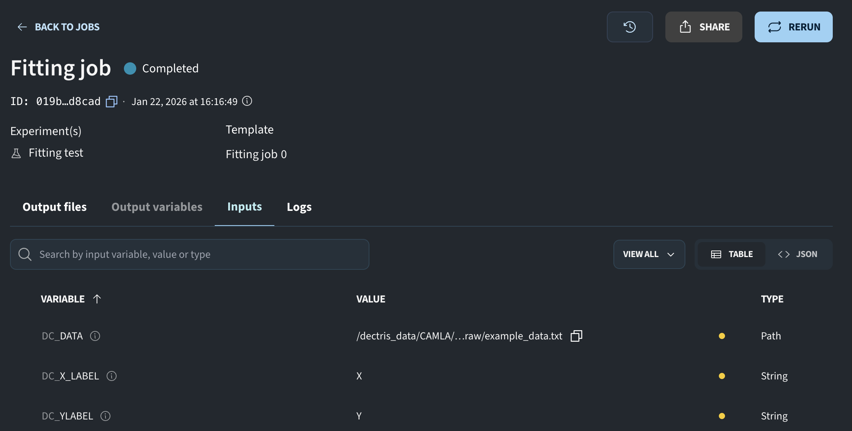Click info icon next to job timestamp

coord(247,101)
